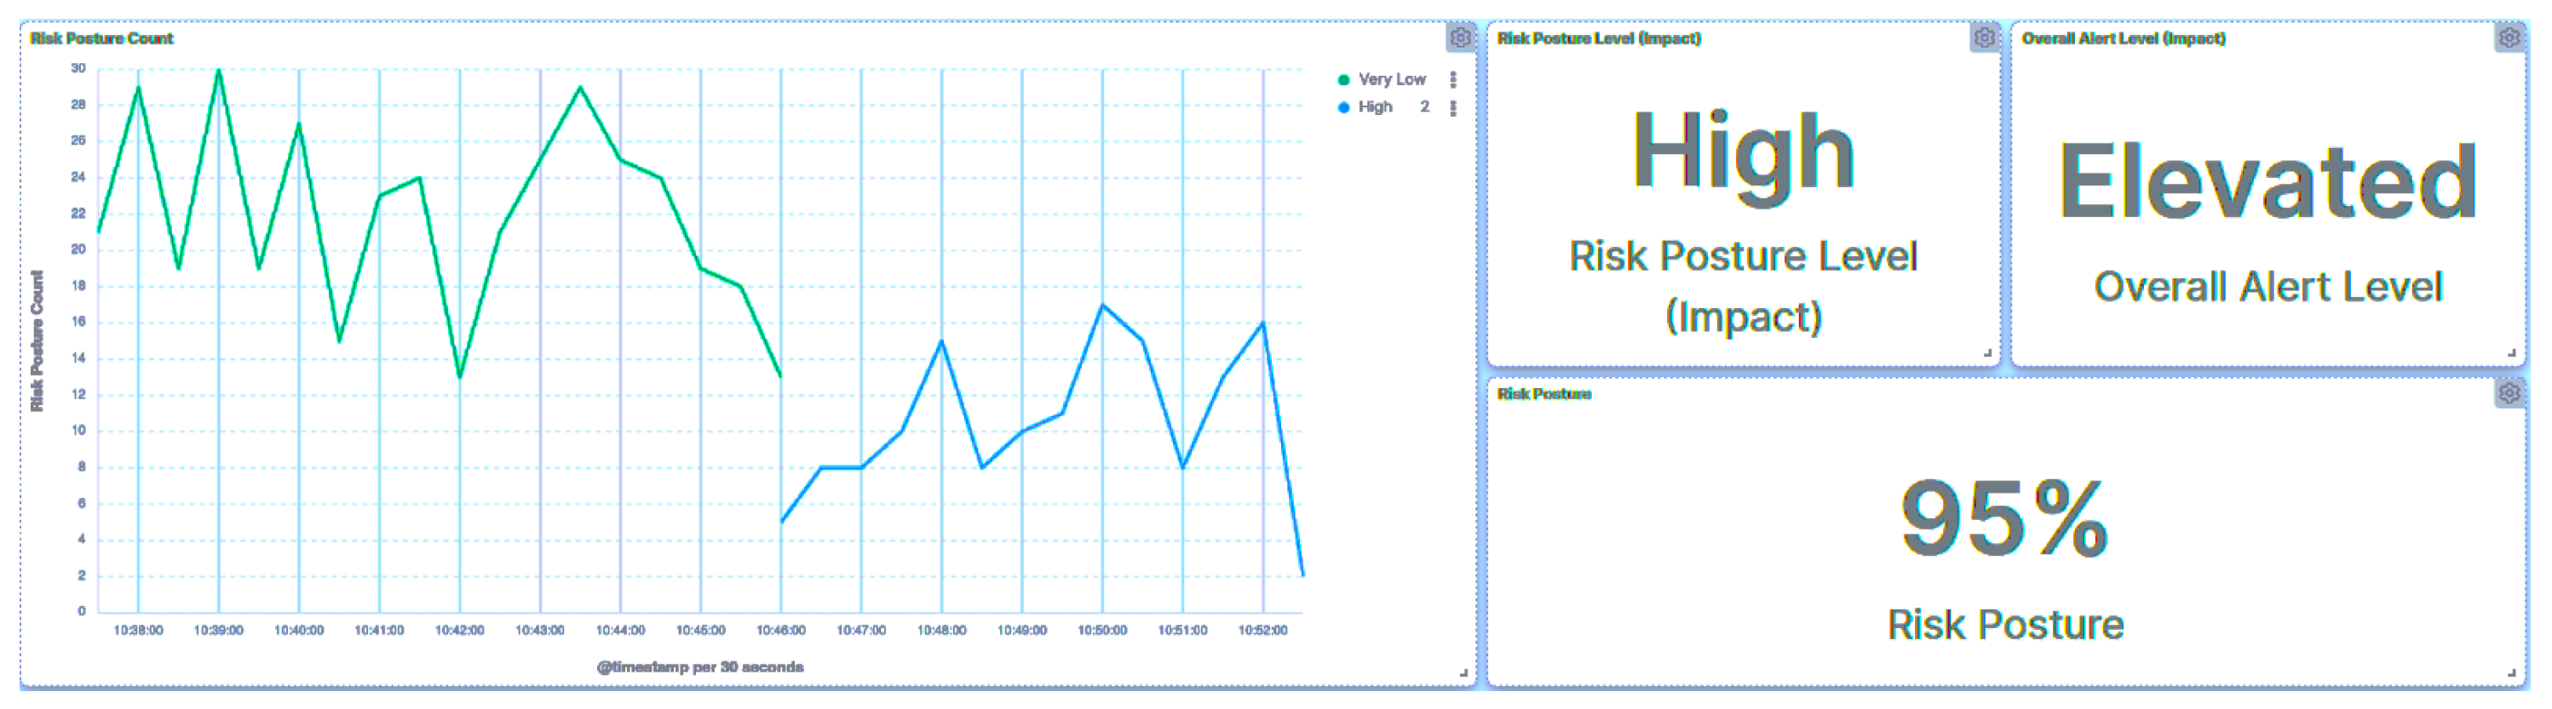Image resolution: width=2552 pixels, height=709 pixels.
Task: Click the large Elevated metric value
Action: 2267,181
